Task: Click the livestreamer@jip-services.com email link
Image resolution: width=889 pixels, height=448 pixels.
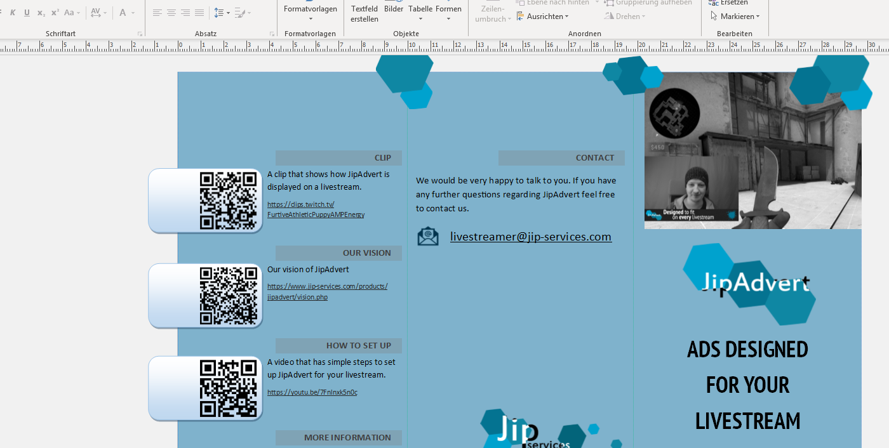Action: pyautogui.click(x=530, y=236)
